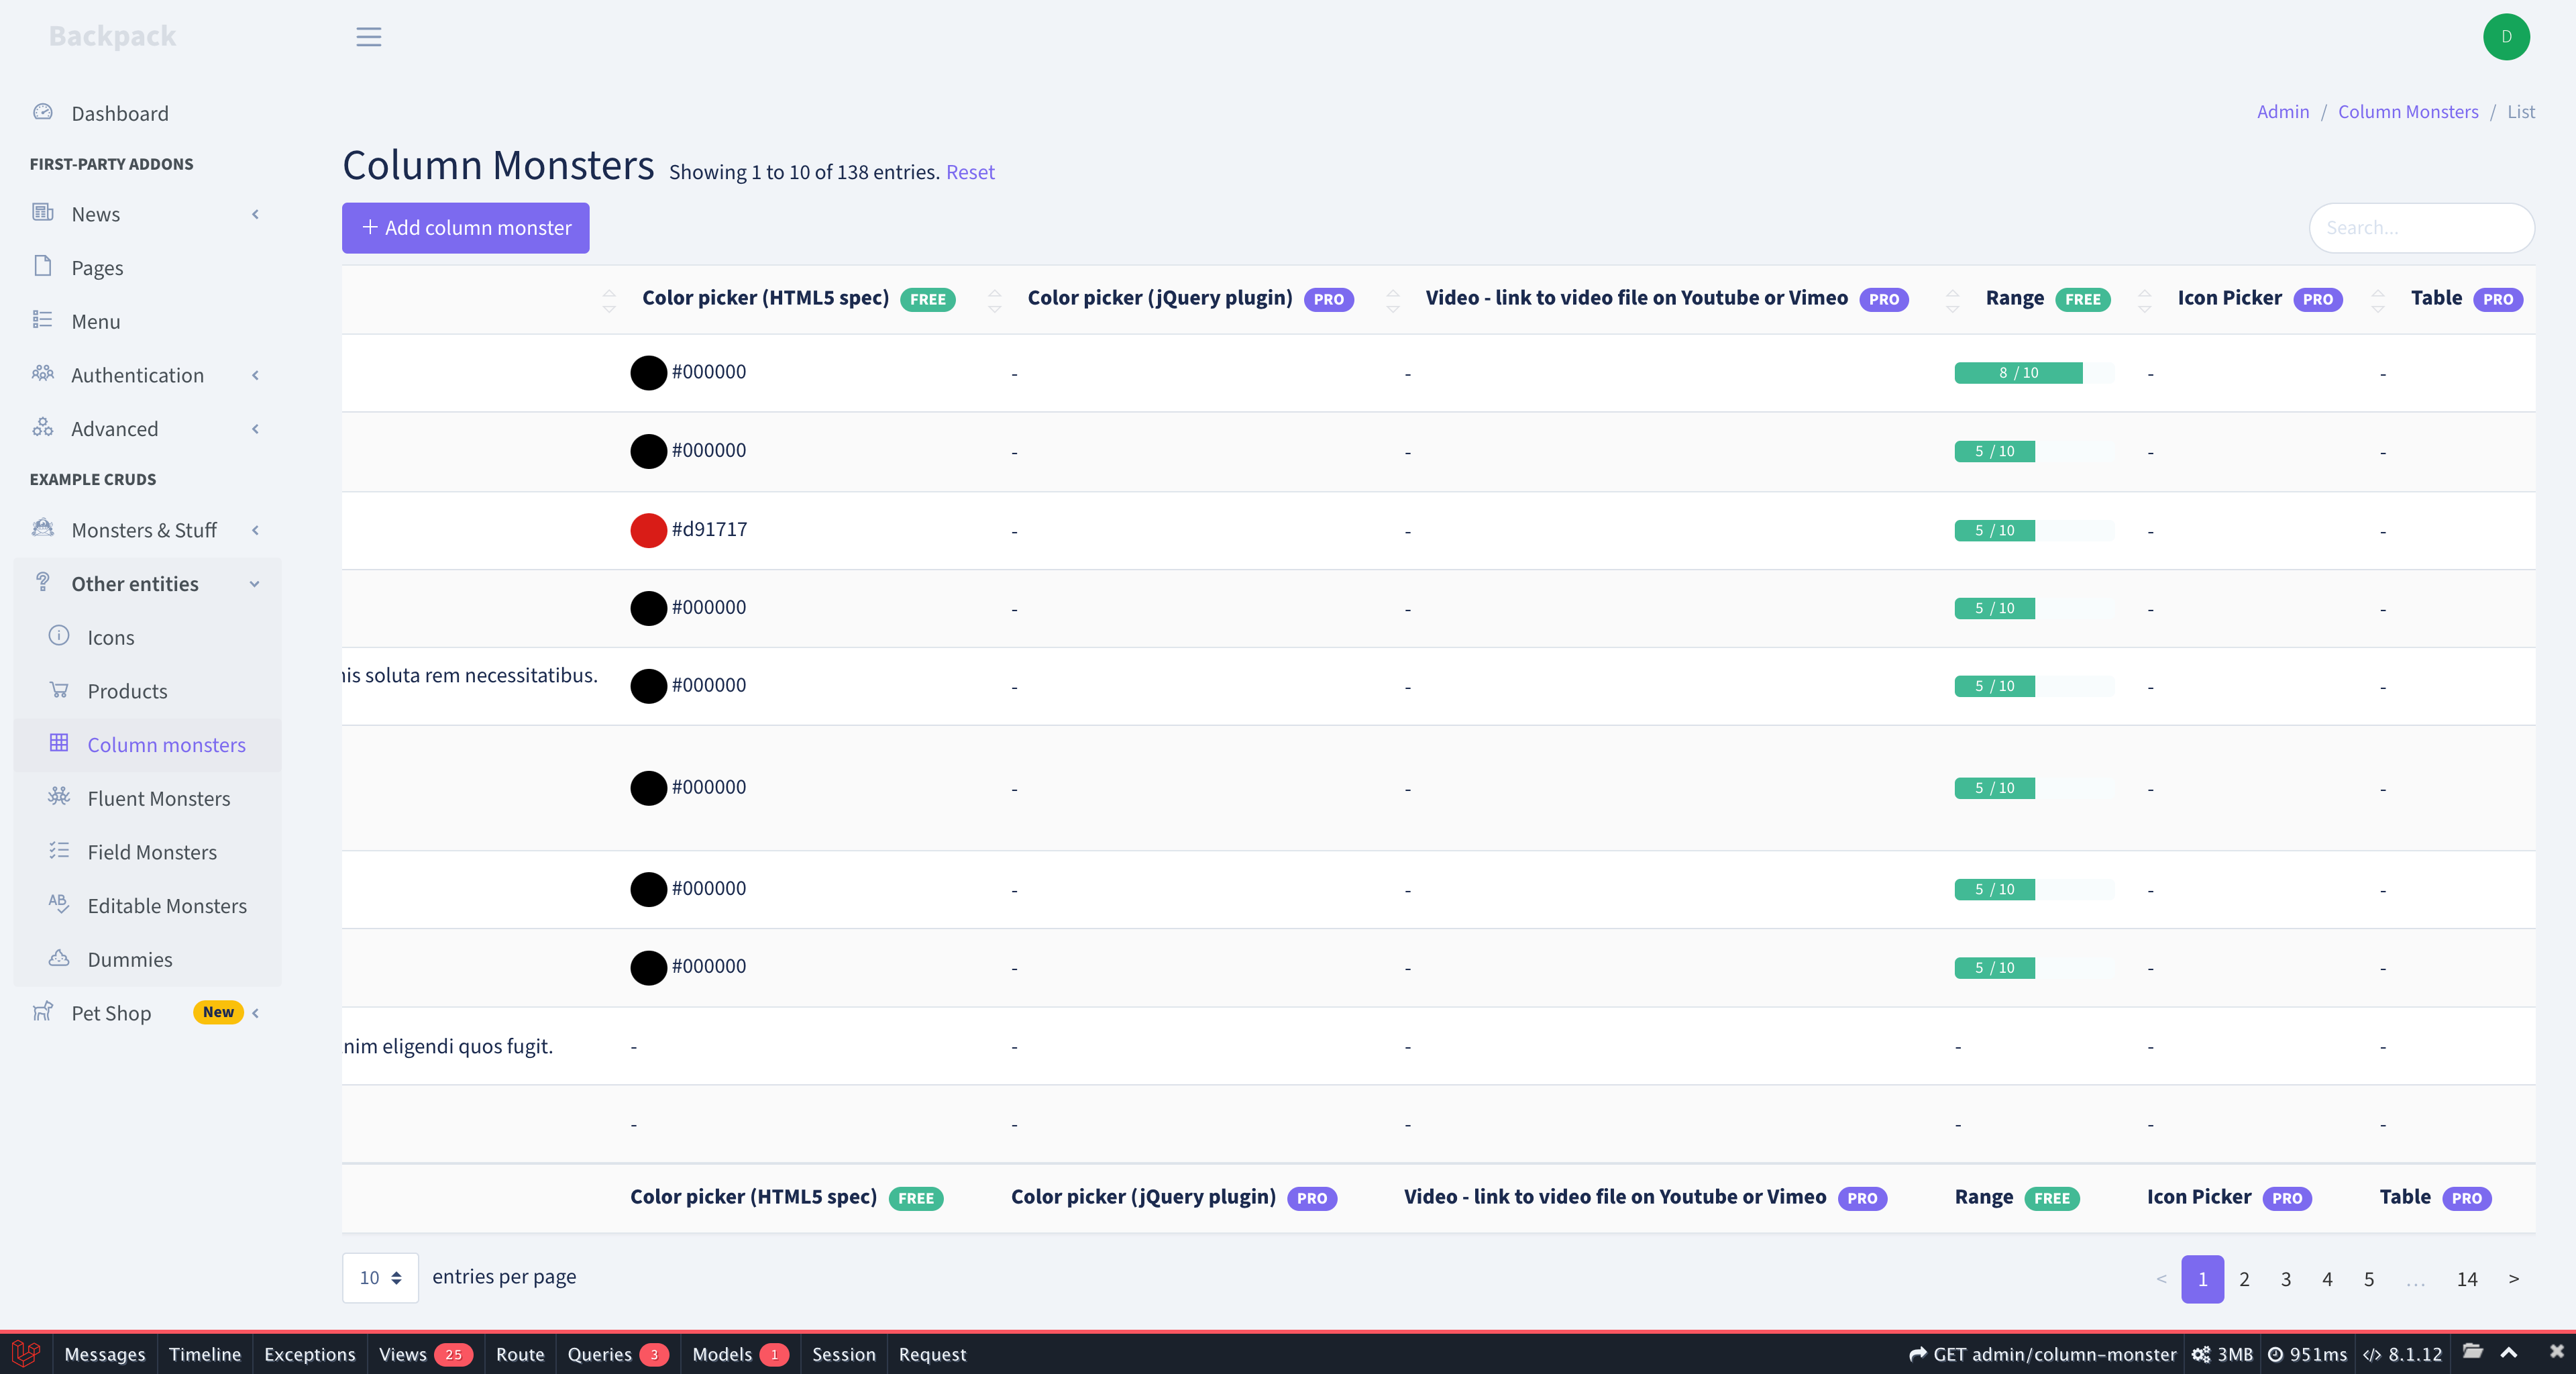
Task: Click the red #d91717 color swatch
Action: [648, 530]
